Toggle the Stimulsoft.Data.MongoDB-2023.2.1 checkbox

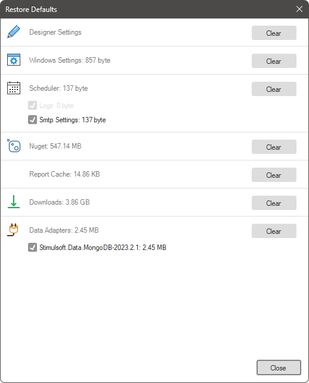(32, 247)
